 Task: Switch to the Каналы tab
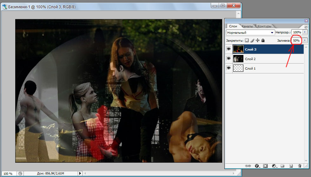[x=247, y=26]
